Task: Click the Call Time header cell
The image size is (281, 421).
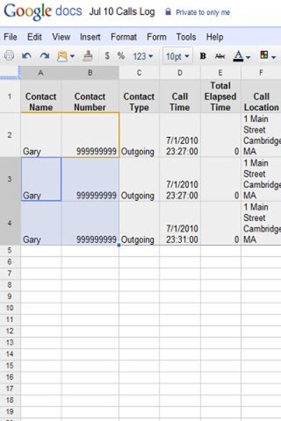Action: [180, 96]
